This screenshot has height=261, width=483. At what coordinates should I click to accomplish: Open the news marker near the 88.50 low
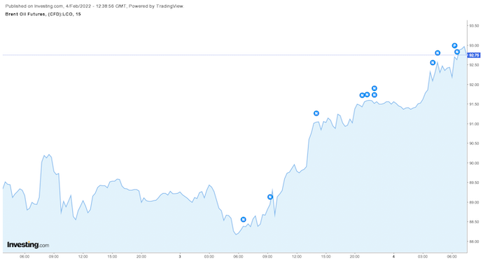tap(244, 220)
